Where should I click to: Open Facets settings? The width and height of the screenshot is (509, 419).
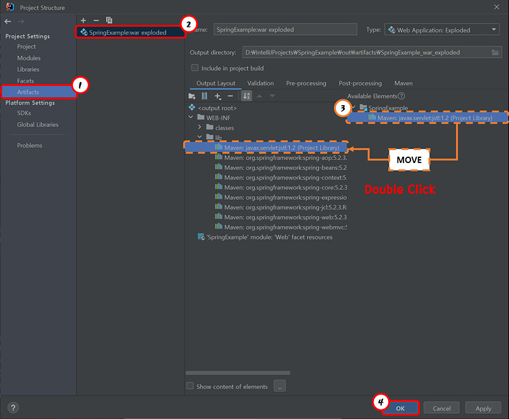[x=25, y=81]
